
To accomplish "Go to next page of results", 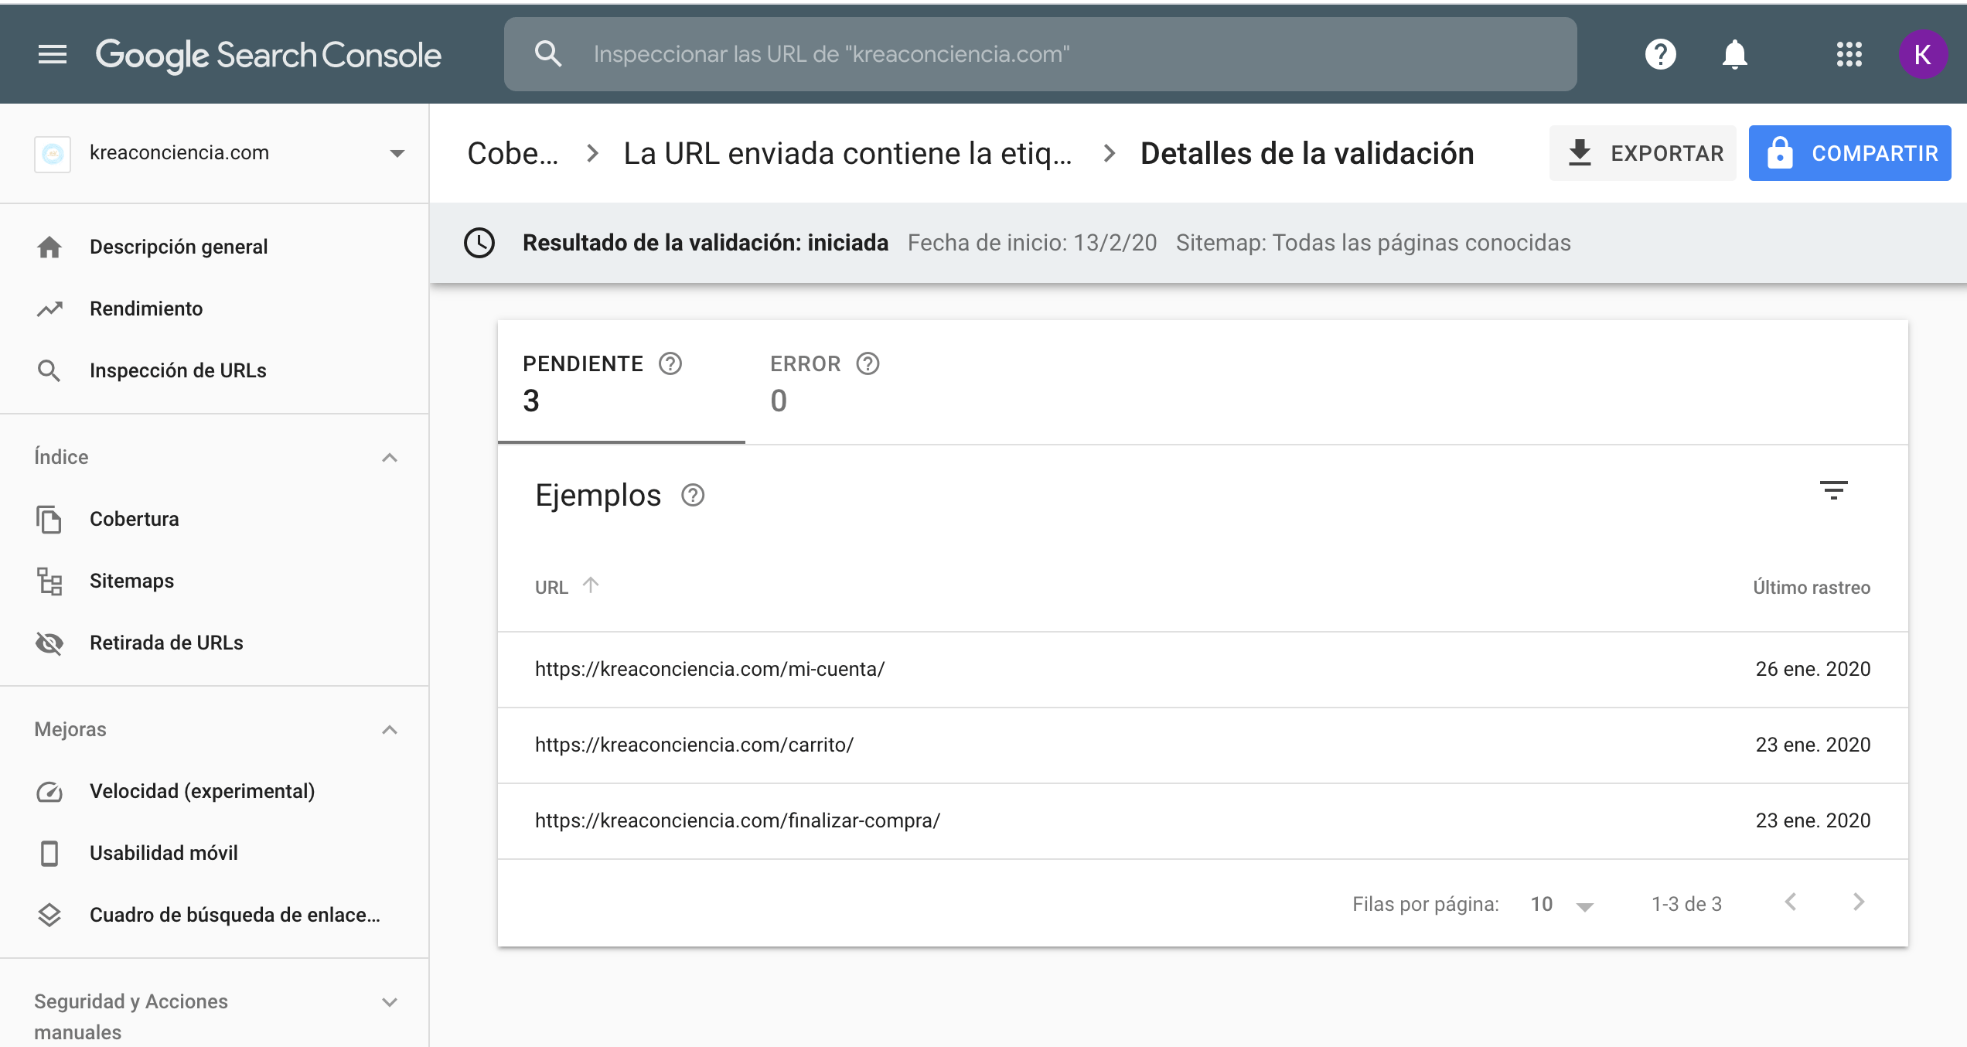I will click(x=1860, y=902).
